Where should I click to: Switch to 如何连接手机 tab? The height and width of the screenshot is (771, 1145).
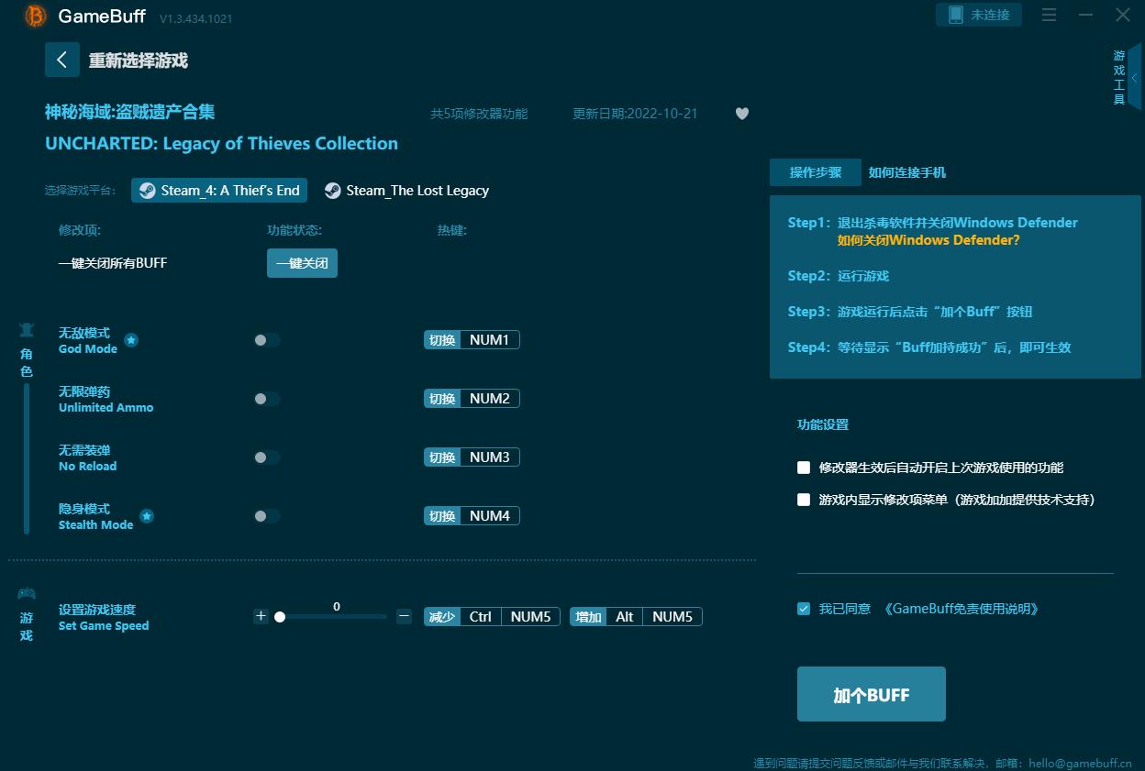coord(907,172)
